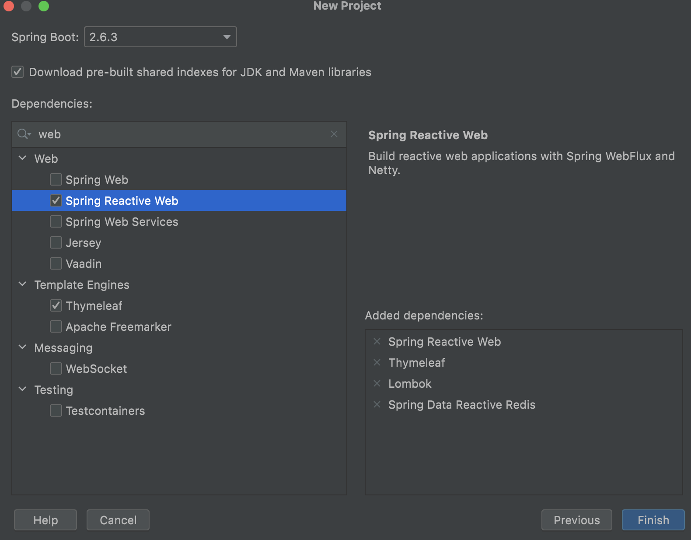
Task: Enable the Jersey dependency checkbox
Action: [56, 242]
